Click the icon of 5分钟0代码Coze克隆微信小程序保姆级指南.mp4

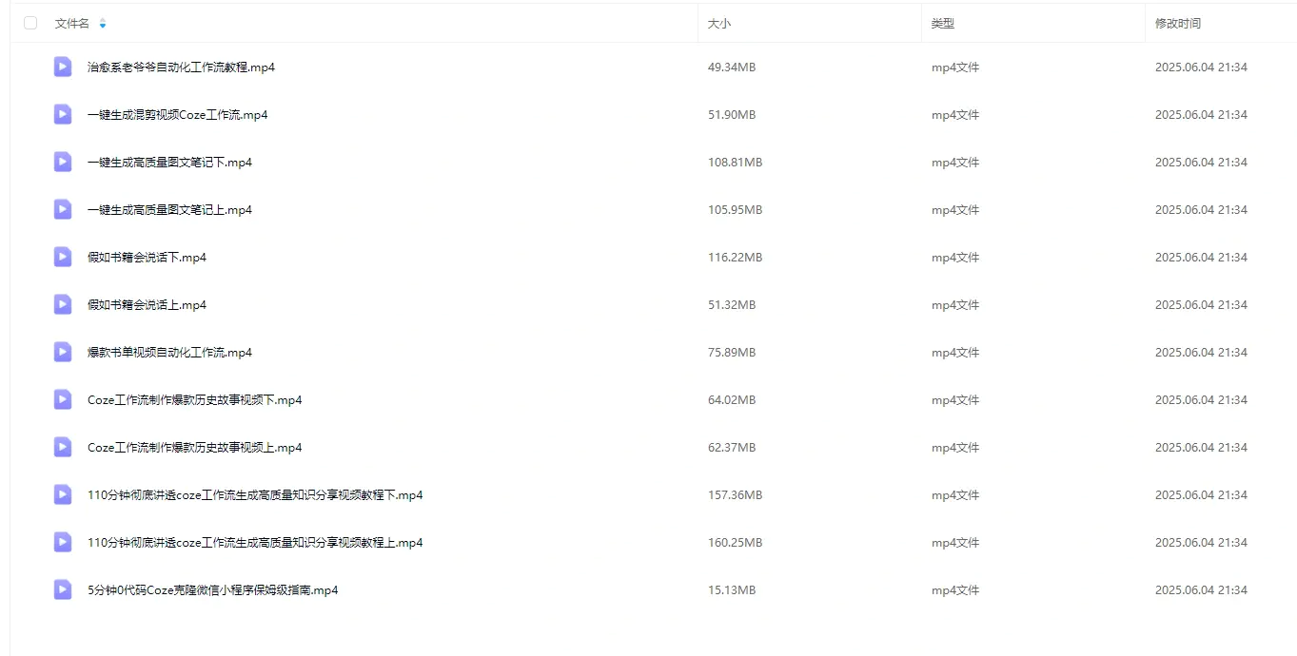click(x=63, y=590)
